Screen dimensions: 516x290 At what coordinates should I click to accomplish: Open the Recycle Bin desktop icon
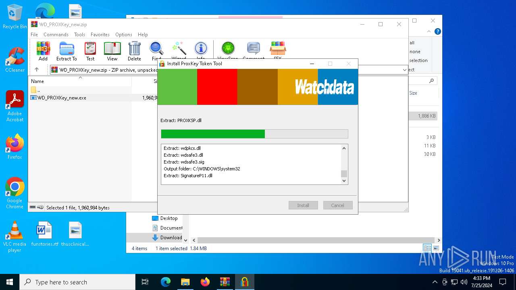pos(15,17)
